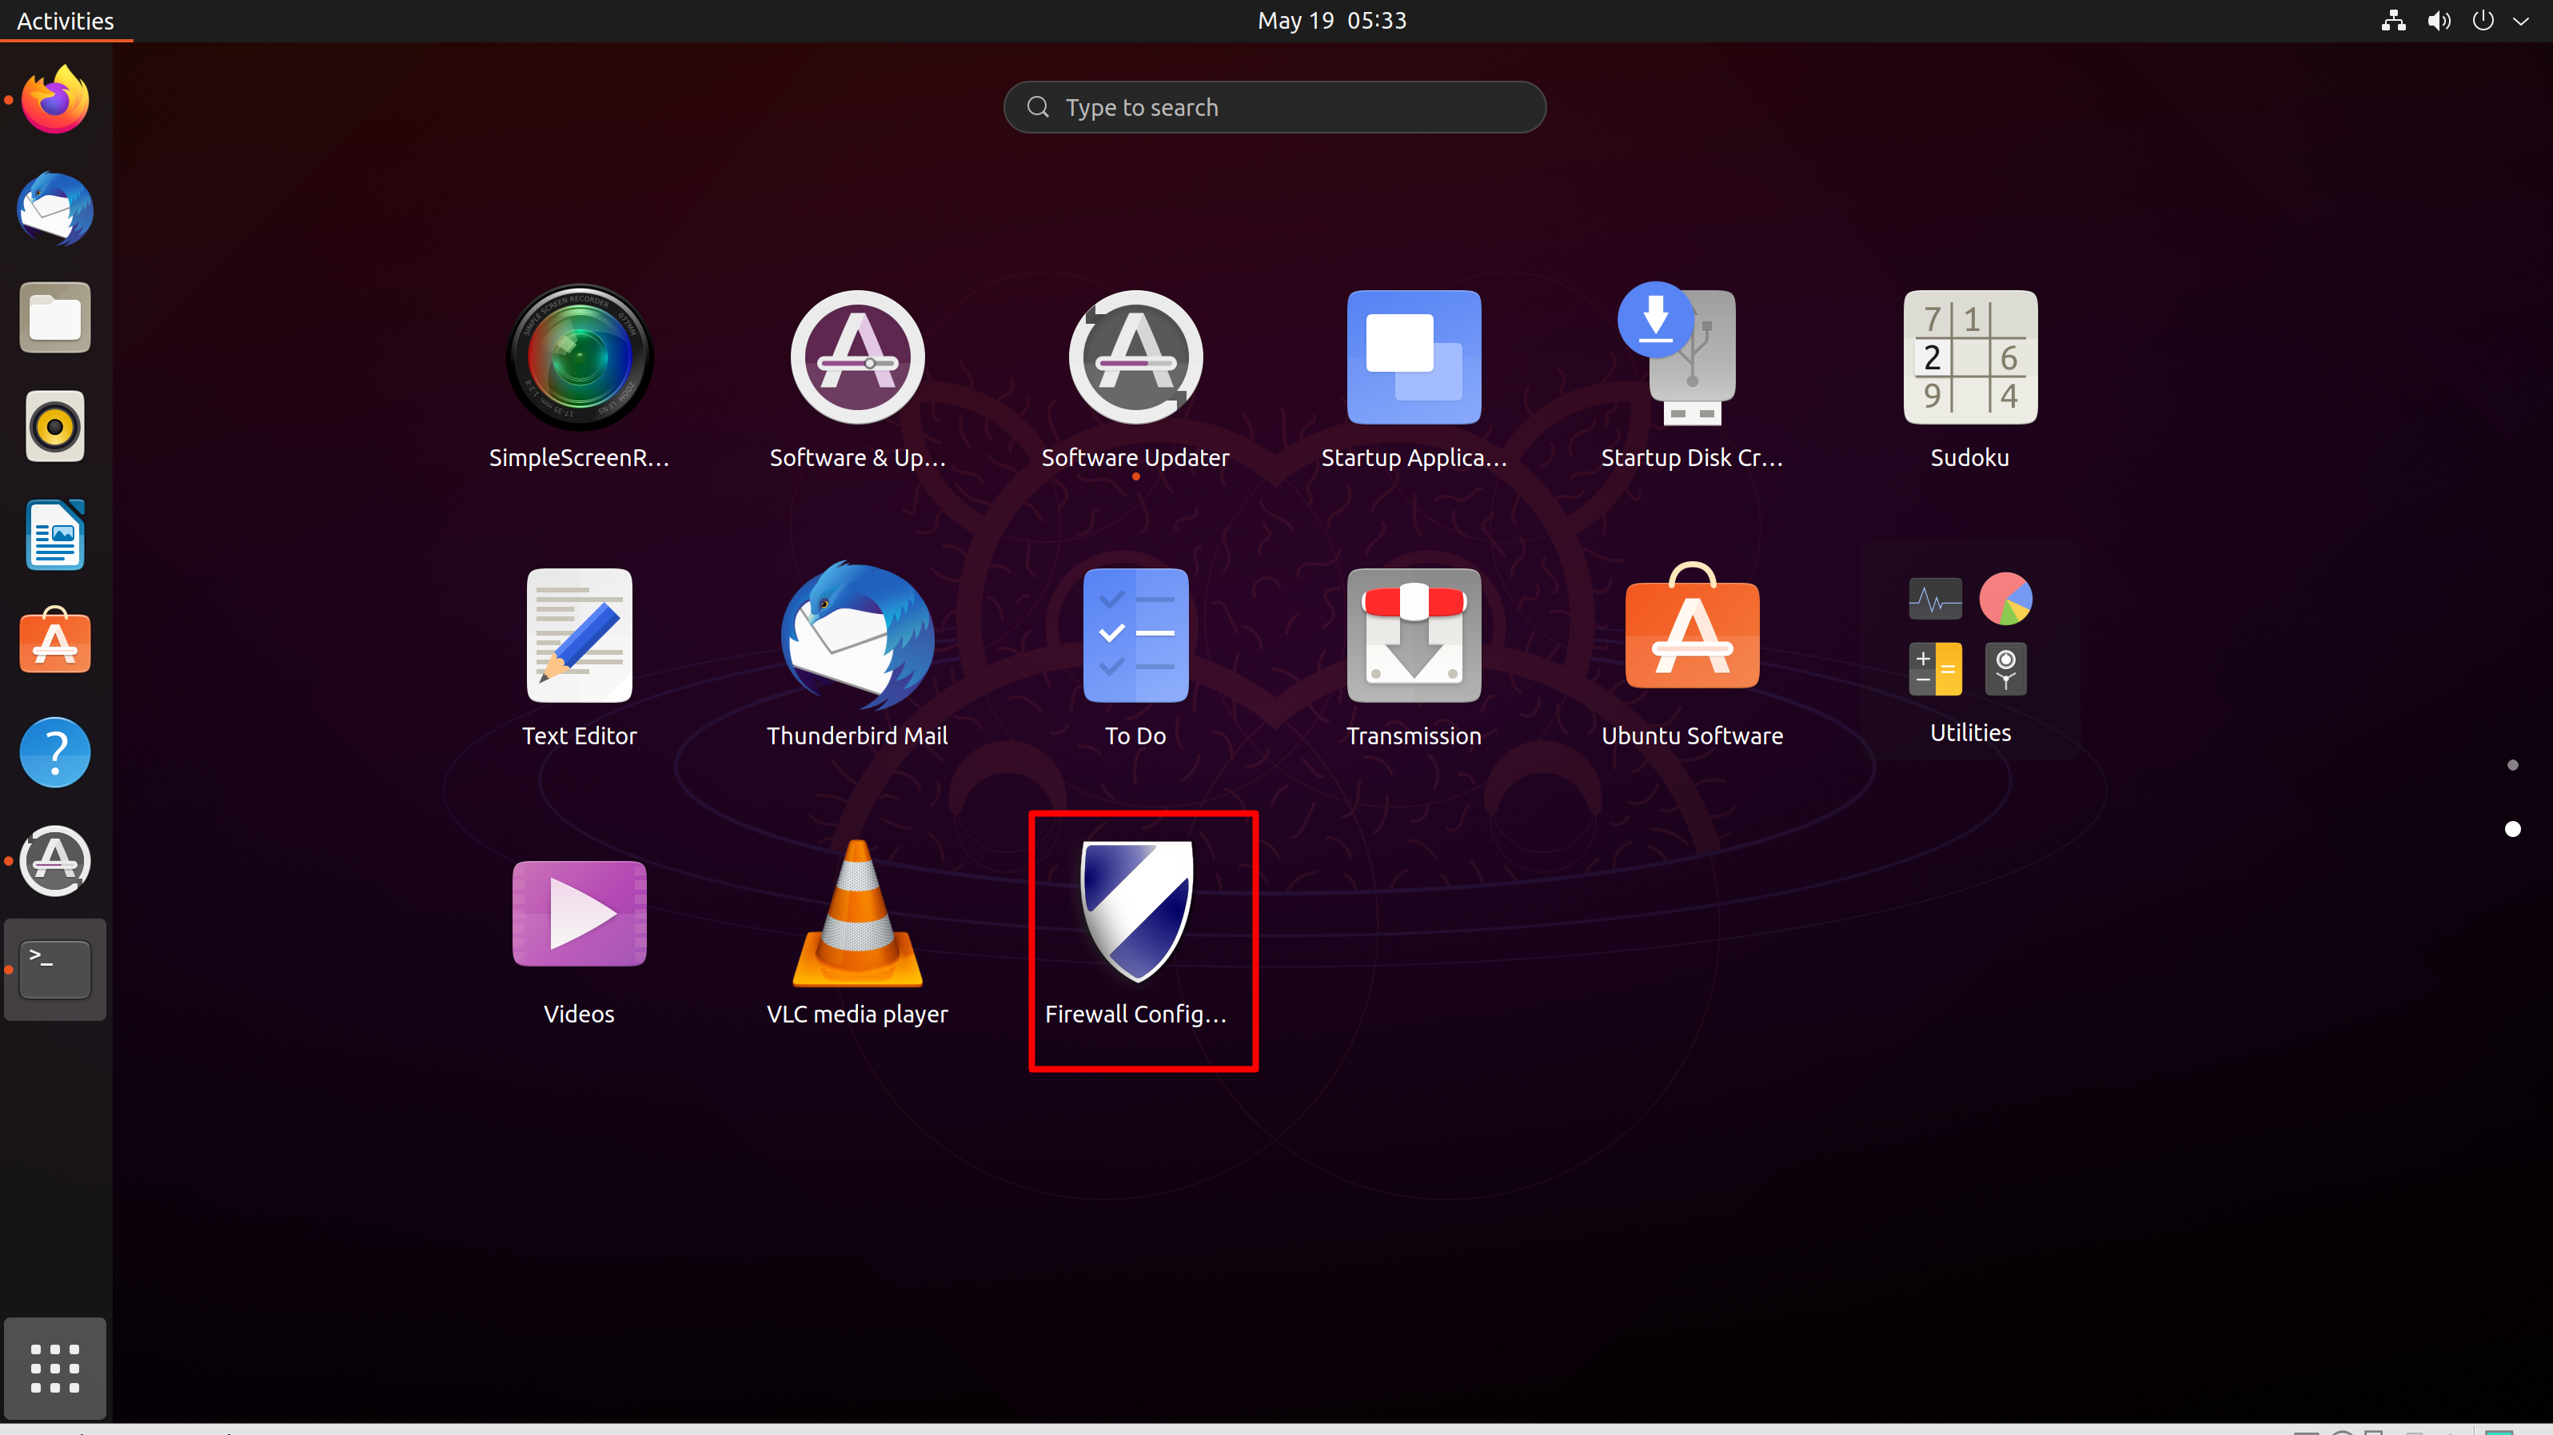Expand the Utilities app folder
This screenshot has width=2553, height=1435.
pyautogui.click(x=1969, y=636)
